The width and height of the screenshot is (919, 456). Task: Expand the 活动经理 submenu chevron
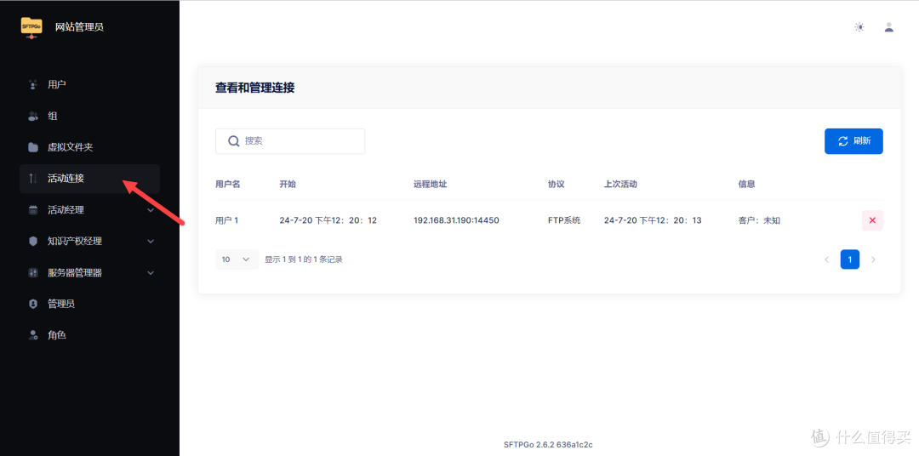pos(151,210)
